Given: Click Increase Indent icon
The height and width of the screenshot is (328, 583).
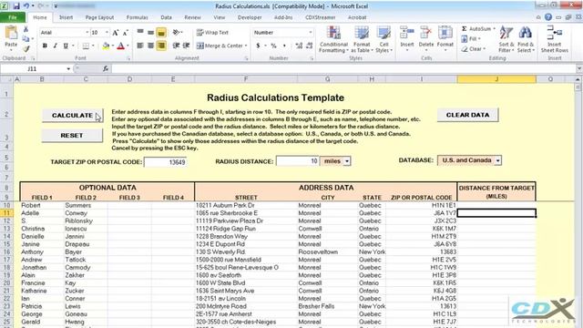Looking at the screenshot, I should [186, 46].
